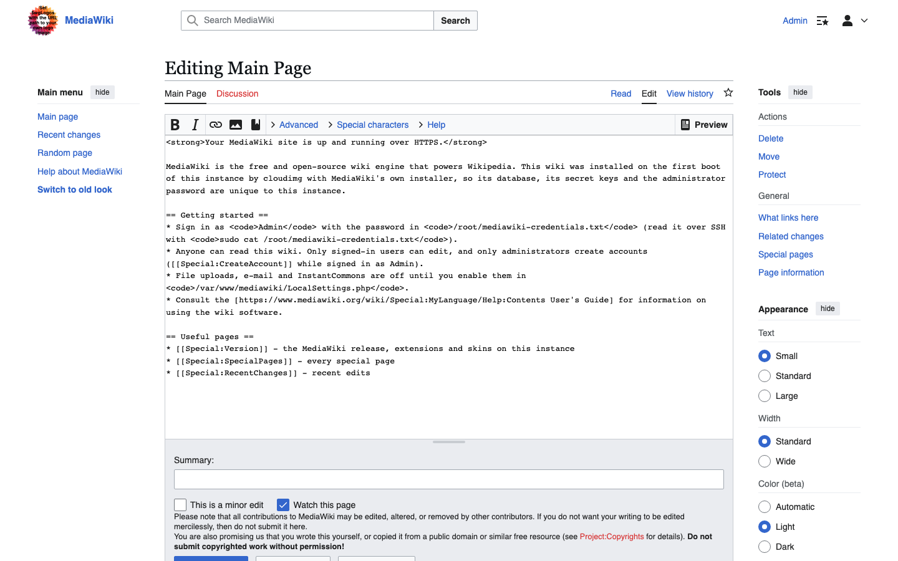Select Wide page width
Image resolution: width=898 pixels, height=561 pixels.
[765, 461]
